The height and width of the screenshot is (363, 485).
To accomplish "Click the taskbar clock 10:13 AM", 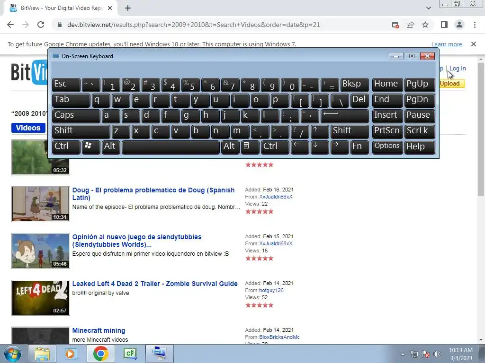I will pyautogui.click(x=460, y=354).
